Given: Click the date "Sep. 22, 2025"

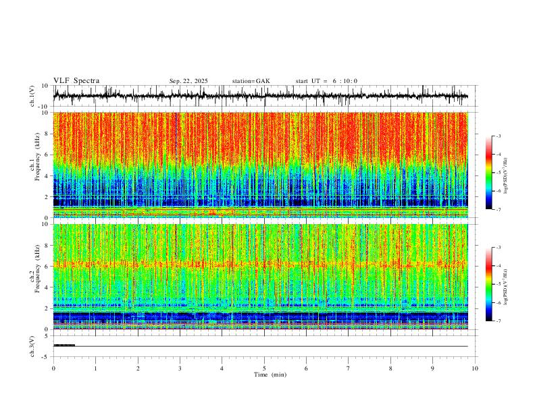Looking at the screenshot, I should coord(188,81).
